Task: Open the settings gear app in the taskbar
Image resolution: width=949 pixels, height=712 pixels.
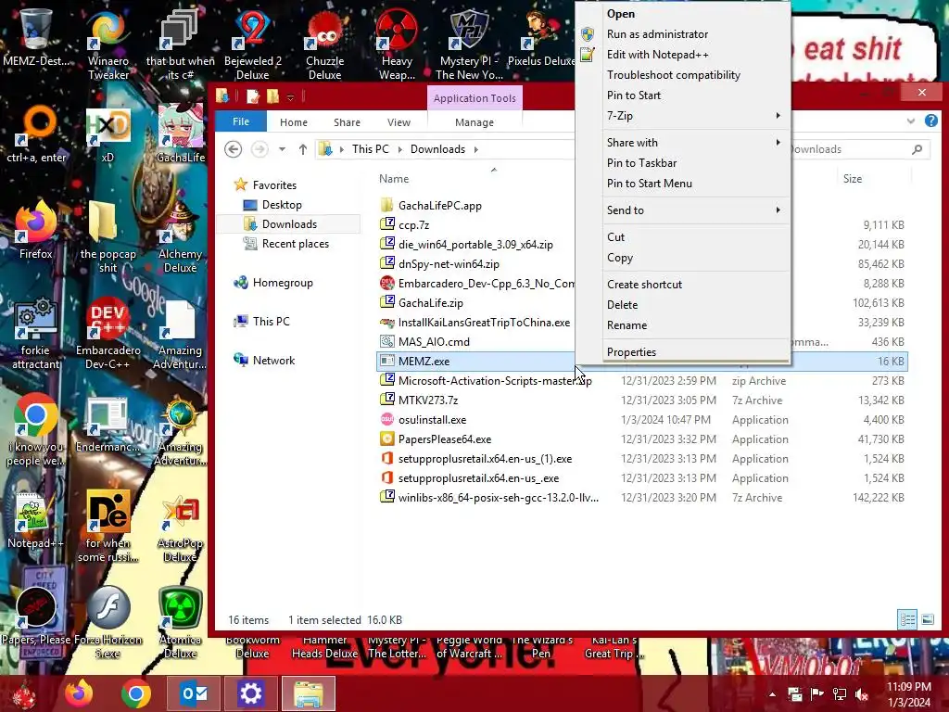Action: 250,693
